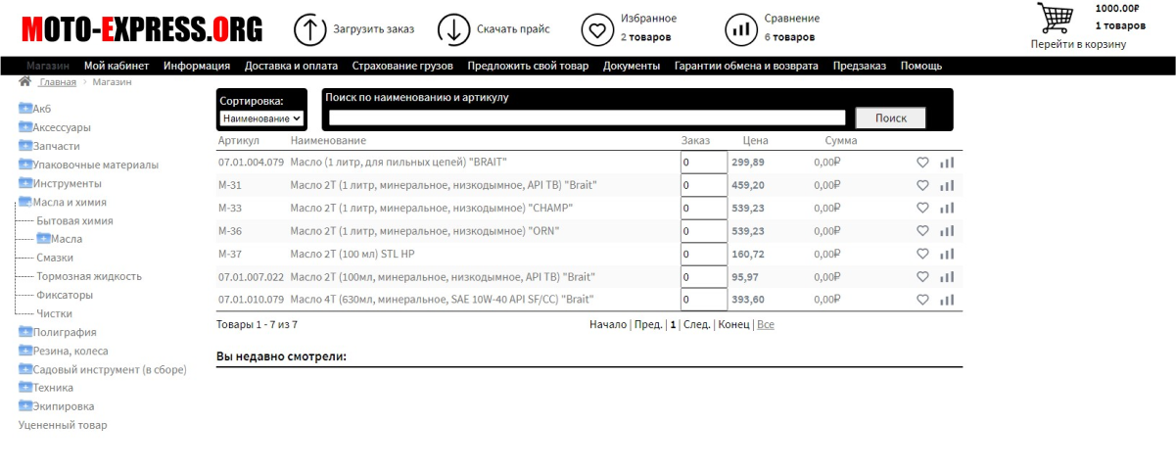Screen dimensions: 1176x471
Task: Add item 07.01.007.022 to comparison
Action: [947, 277]
